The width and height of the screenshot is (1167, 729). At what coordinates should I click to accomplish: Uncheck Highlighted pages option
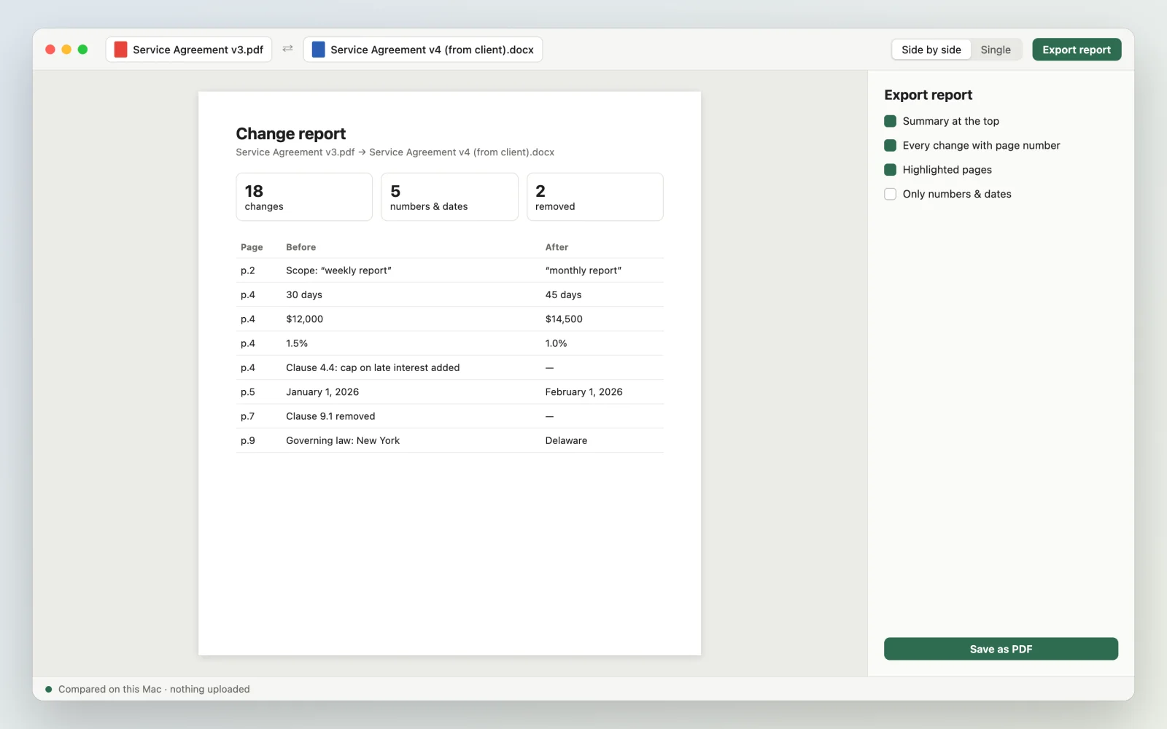coord(890,170)
